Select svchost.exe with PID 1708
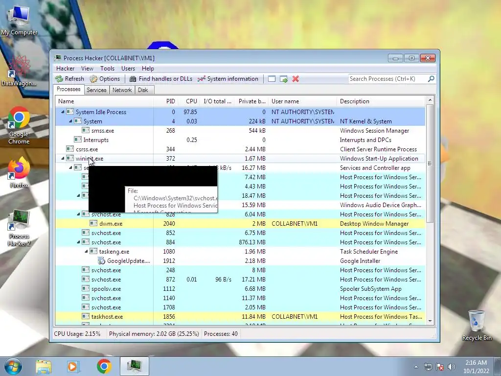501x376 pixels. pyautogui.click(x=240, y=307)
